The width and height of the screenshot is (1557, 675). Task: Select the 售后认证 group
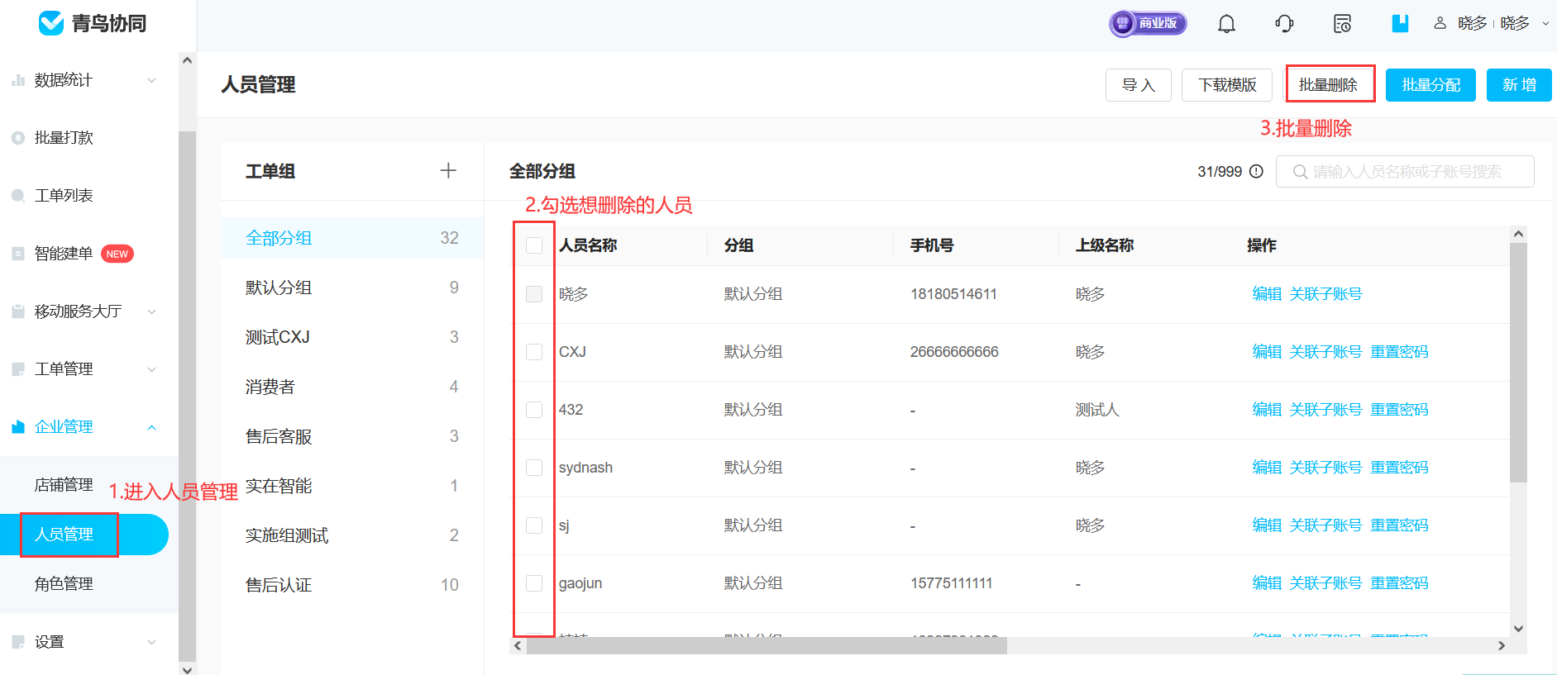click(x=352, y=585)
